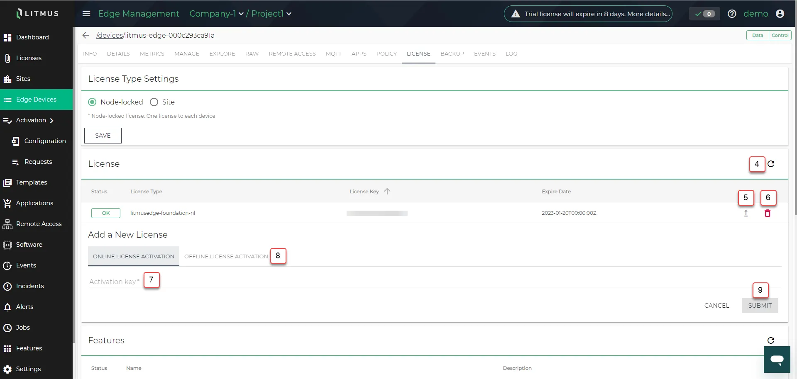Open the chat support widget

pyautogui.click(x=777, y=360)
